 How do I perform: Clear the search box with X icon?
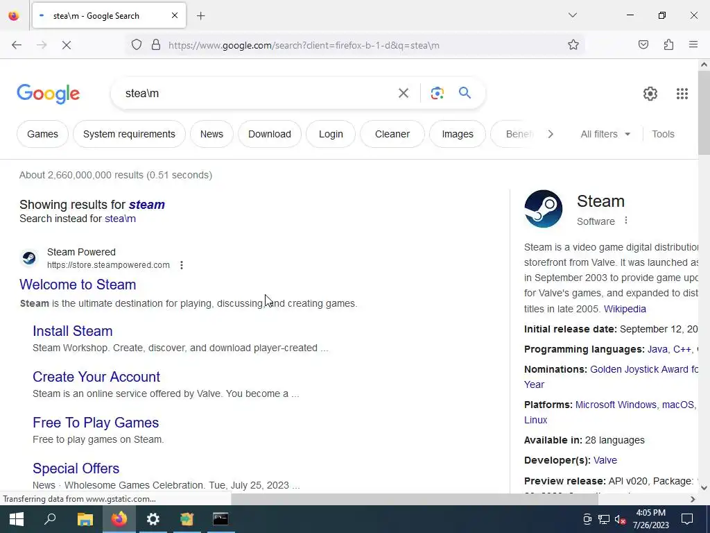click(x=403, y=93)
